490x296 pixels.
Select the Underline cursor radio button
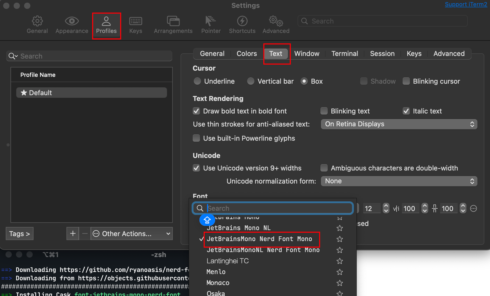coord(197,81)
